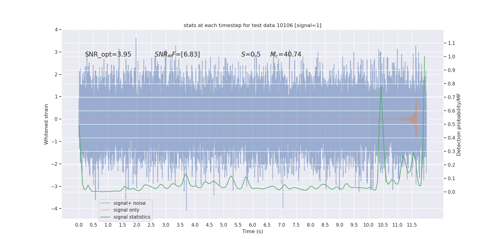The width and height of the screenshot is (493, 246).
Task: Click the orange 'signal only' legend line
Action: (x=105, y=210)
